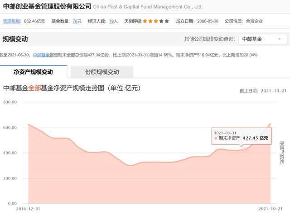Viewport: 290px width, 214px height.
Task: Click the 400.00 y-axis label
Action: pos(10,153)
